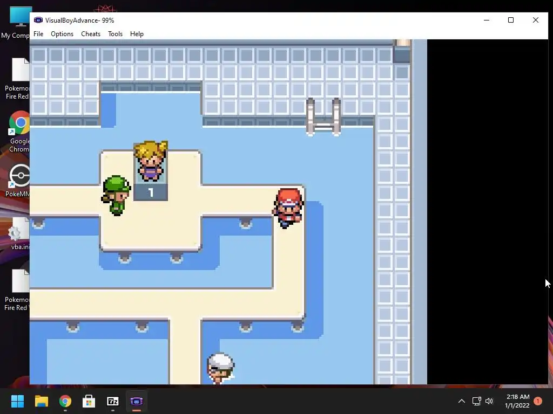Click the network icon in system tray

point(476,401)
